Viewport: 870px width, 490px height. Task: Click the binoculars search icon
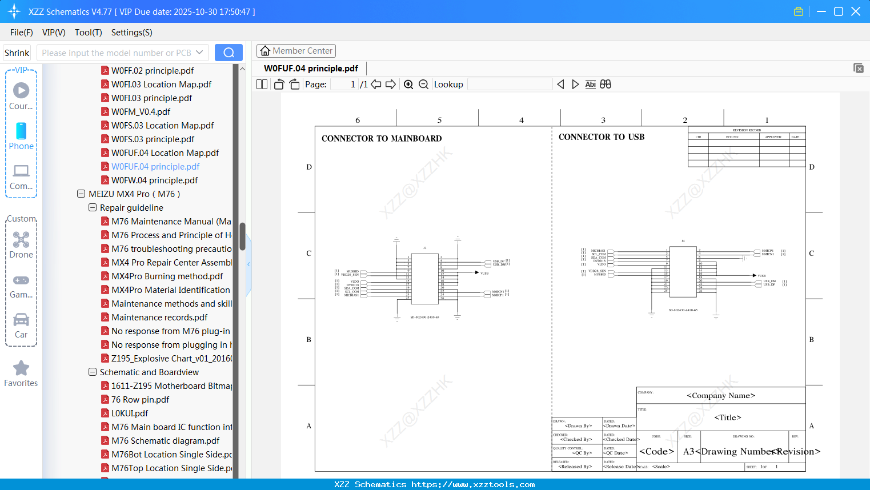606,85
